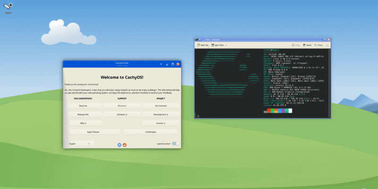The width and height of the screenshot is (378, 189).
Task: Close the Konsole window
Action: pyautogui.click(x=329, y=40)
